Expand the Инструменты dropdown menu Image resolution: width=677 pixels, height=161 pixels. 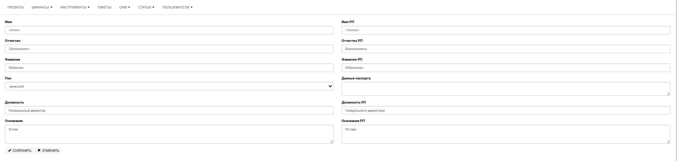point(75,7)
